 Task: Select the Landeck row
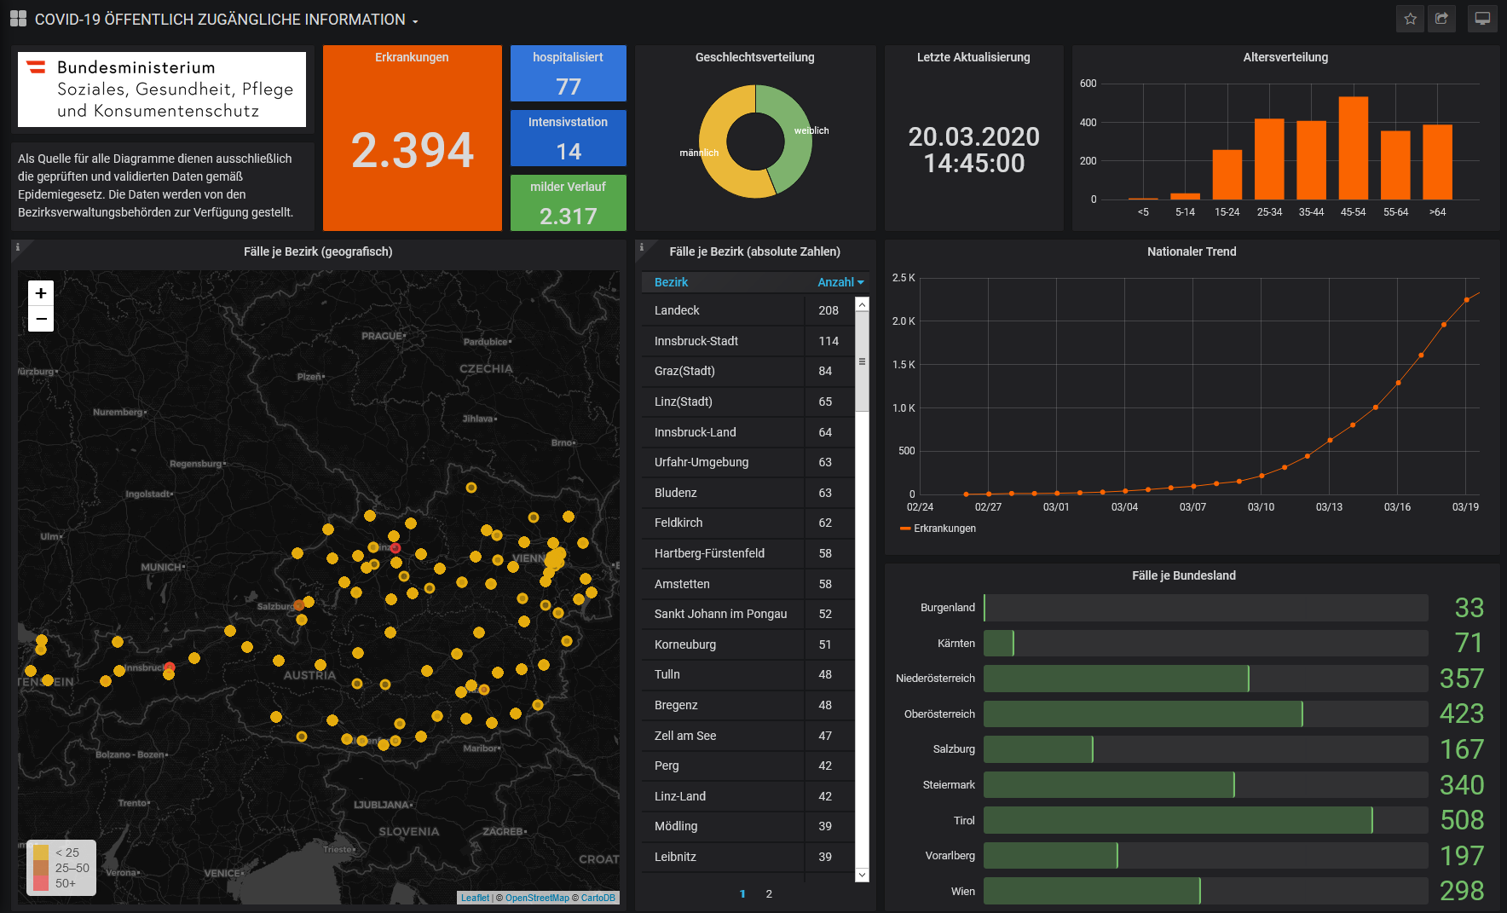pos(748,310)
